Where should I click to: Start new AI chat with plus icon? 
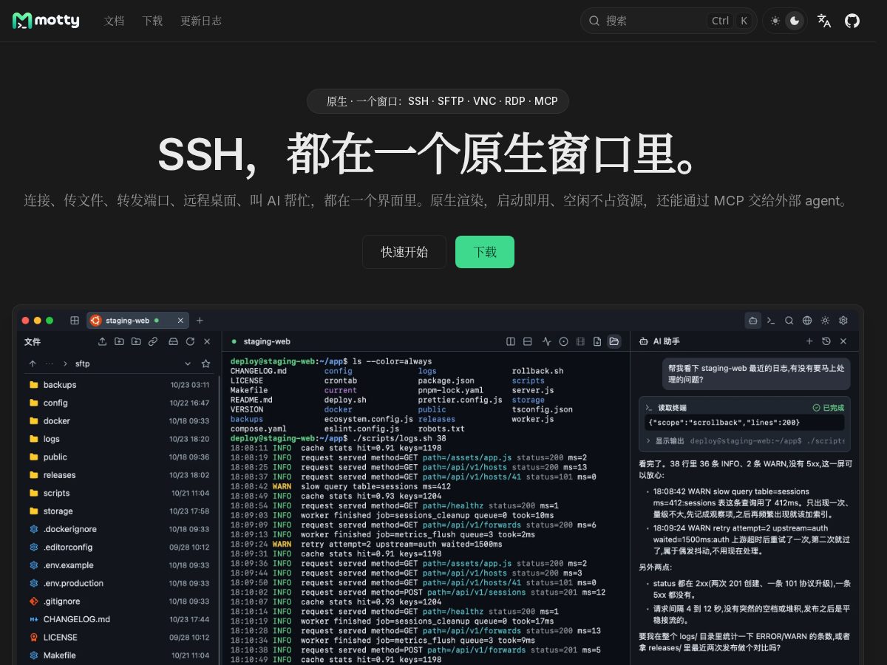click(809, 341)
